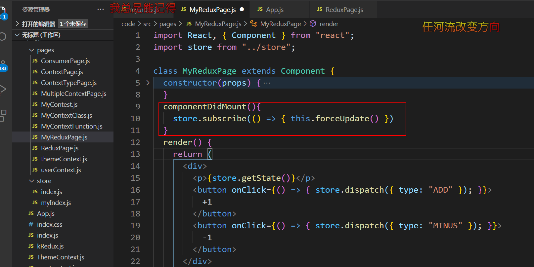The image size is (534, 267).
Task: Collapse the untitled workspace section
Action: click(18, 35)
